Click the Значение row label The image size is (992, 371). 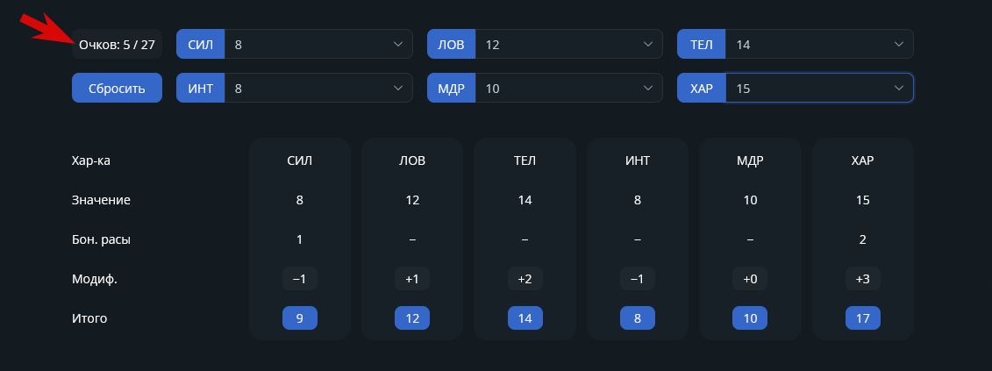coord(101,200)
